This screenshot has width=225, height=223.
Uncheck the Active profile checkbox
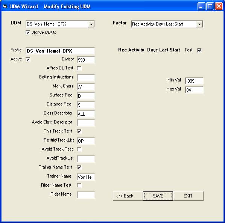point(28,59)
